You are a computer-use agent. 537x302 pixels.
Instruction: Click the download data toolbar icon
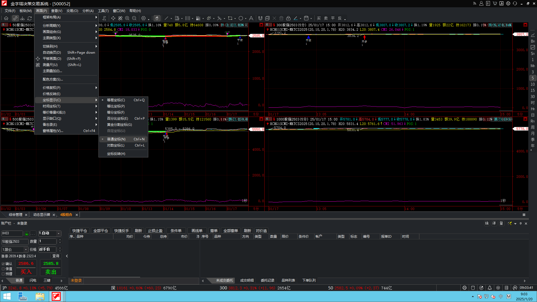(x=22, y=18)
